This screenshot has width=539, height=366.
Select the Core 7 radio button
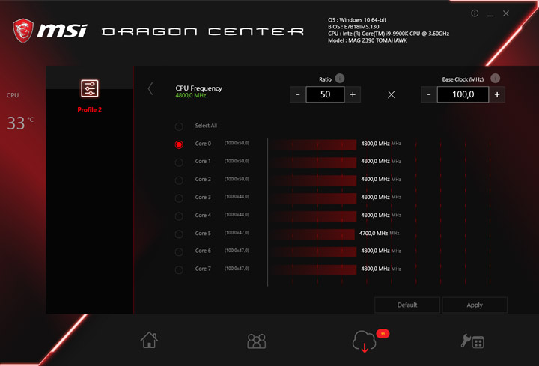(x=179, y=269)
